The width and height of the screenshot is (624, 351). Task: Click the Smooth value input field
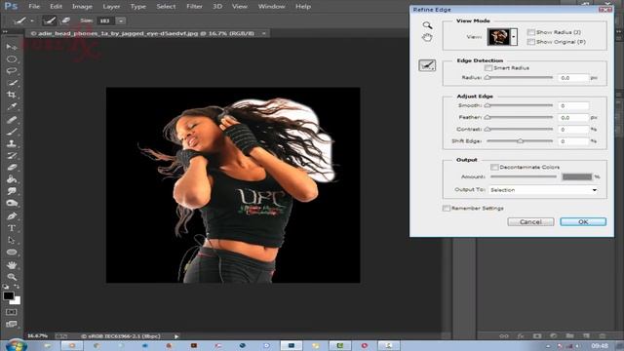tap(573, 106)
